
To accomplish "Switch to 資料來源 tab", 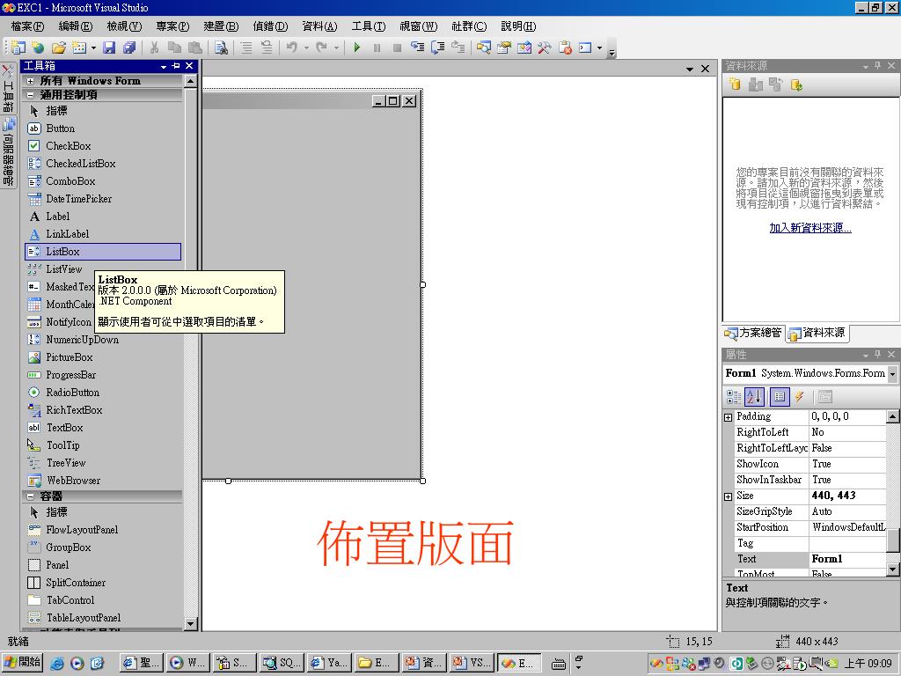I will 817,333.
